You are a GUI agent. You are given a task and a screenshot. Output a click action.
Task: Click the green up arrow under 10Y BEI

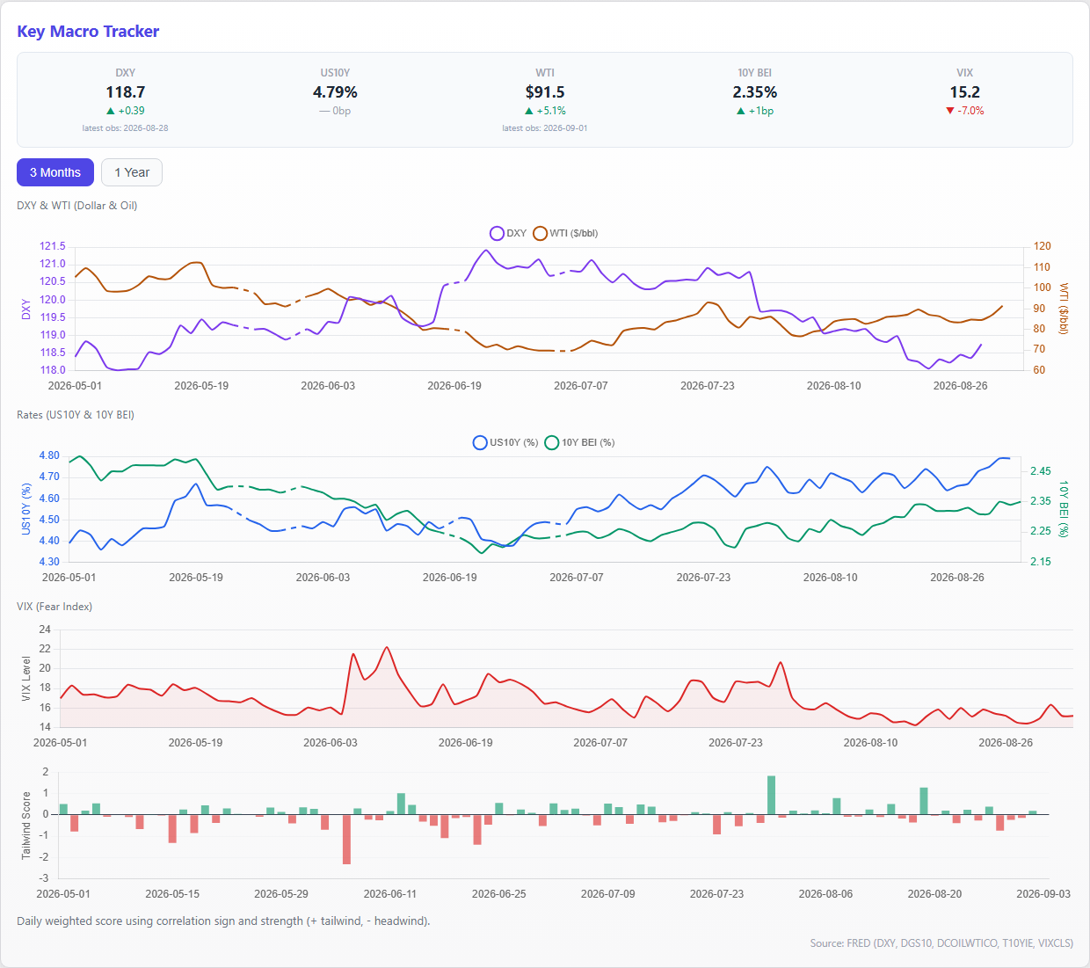(740, 111)
